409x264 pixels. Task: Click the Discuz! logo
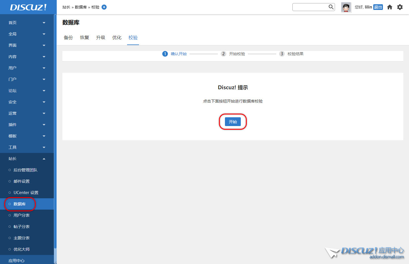[28, 7]
